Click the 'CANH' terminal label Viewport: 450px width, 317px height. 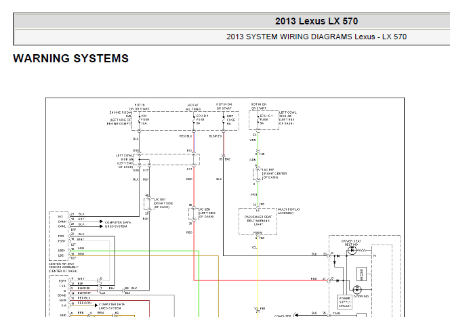pyautogui.click(x=62, y=221)
